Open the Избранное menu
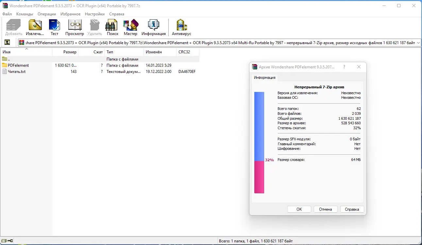 pyautogui.click(x=70, y=14)
